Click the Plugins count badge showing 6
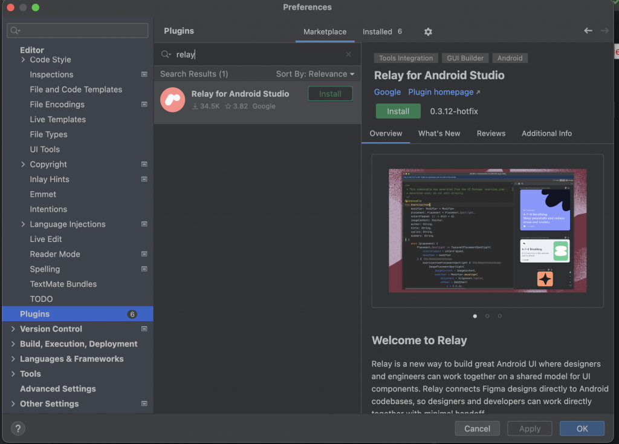Screen dimensions: 619x444 tap(132, 314)
